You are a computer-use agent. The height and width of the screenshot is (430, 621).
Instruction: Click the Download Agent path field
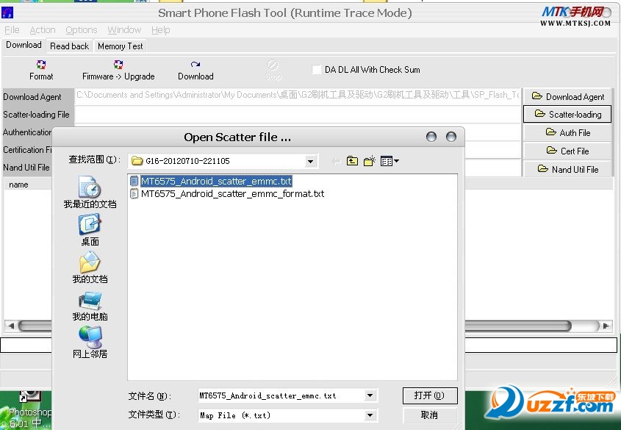pyautogui.click(x=297, y=96)
